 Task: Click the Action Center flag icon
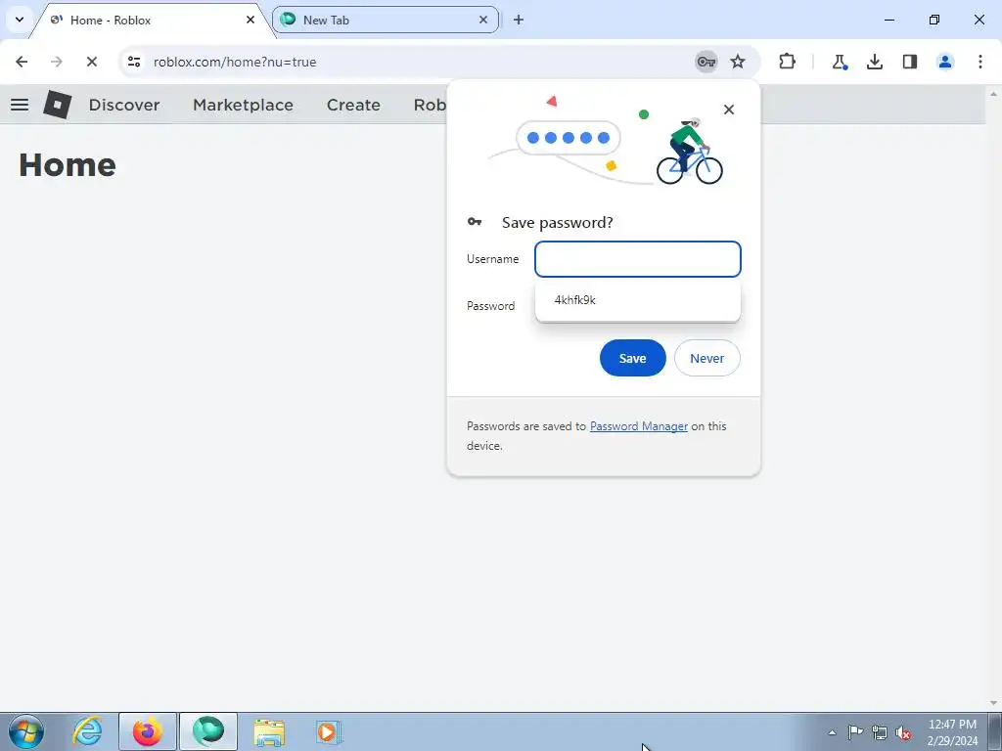click(x=855, y=732)
